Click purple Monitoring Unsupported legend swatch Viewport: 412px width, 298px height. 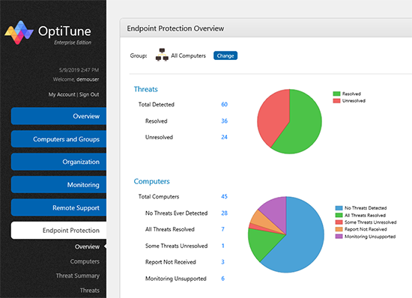[339, 237]
